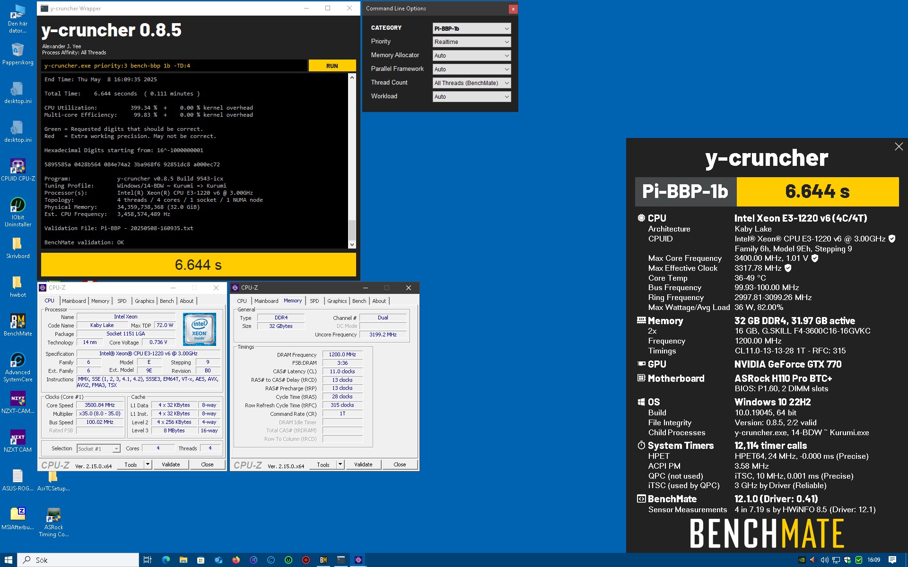Open About tab in right CPU-Z window

coord(379,301)
